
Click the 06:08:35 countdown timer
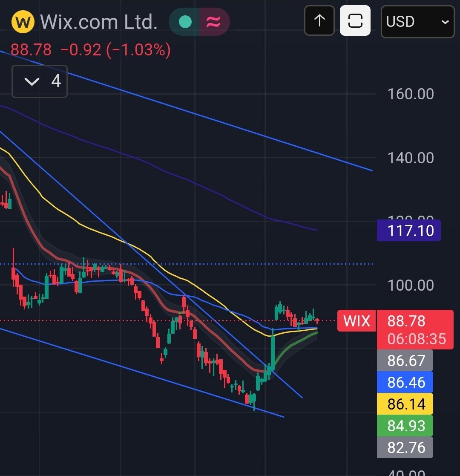[417, 338]
